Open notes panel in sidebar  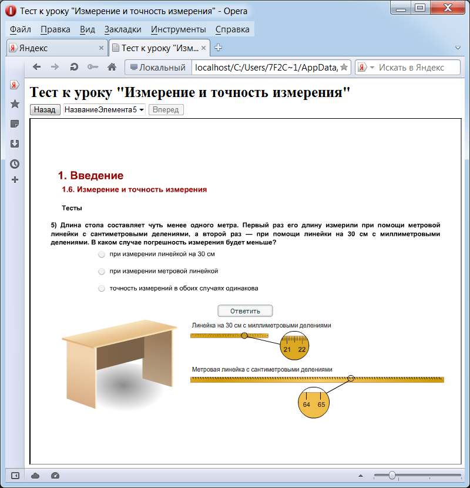[15, 124]
